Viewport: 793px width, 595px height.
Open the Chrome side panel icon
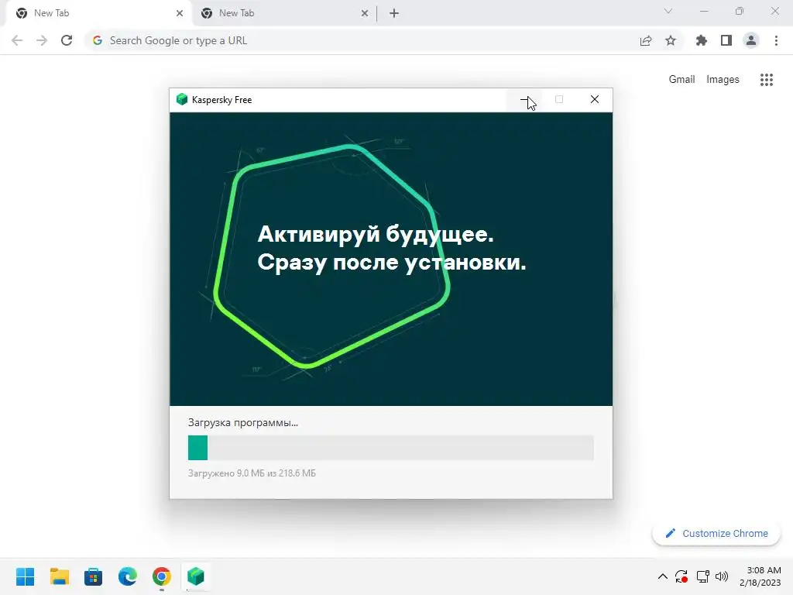[726, 40]
